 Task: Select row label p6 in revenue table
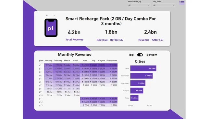click(x=40, y=82)
